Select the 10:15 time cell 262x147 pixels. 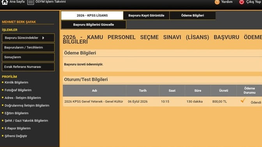point(165,101)
